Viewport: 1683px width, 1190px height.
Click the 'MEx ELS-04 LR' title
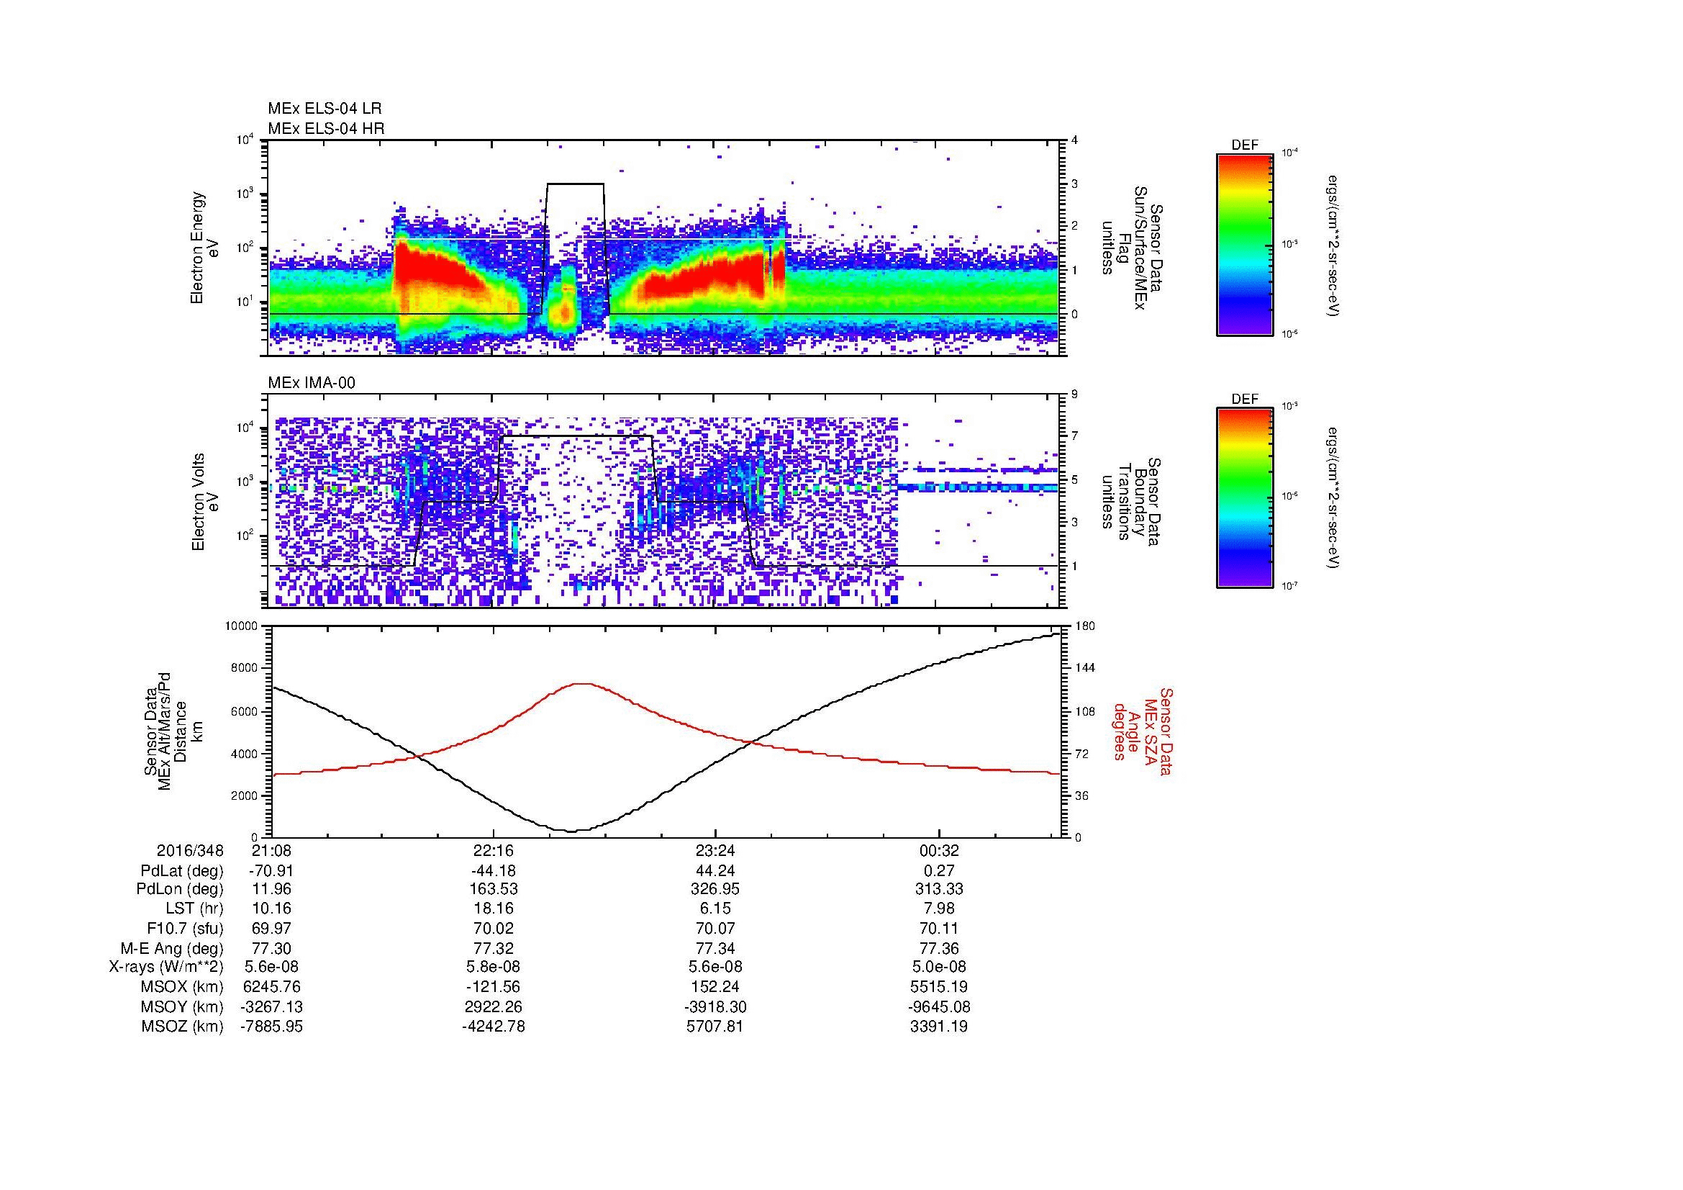(325, 109)
